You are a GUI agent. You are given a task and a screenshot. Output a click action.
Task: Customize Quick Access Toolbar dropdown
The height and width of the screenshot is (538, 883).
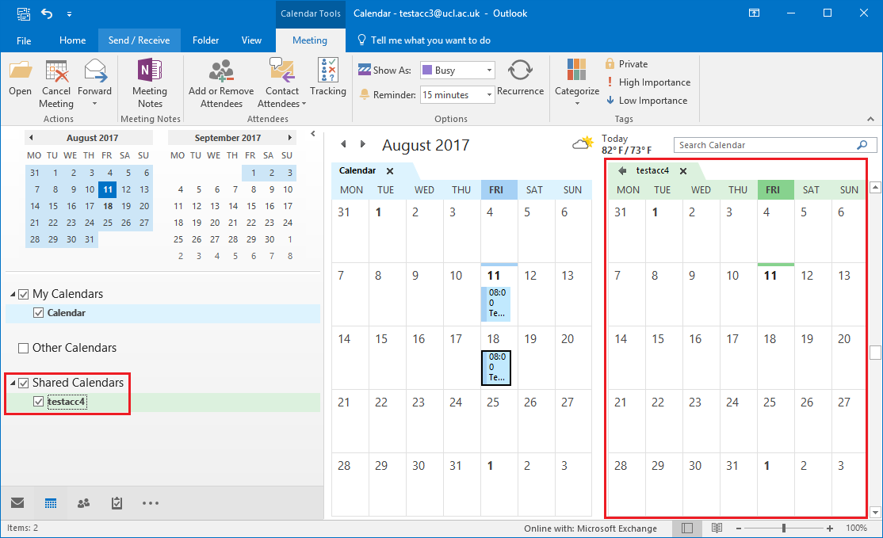click(x=69, y=13)
